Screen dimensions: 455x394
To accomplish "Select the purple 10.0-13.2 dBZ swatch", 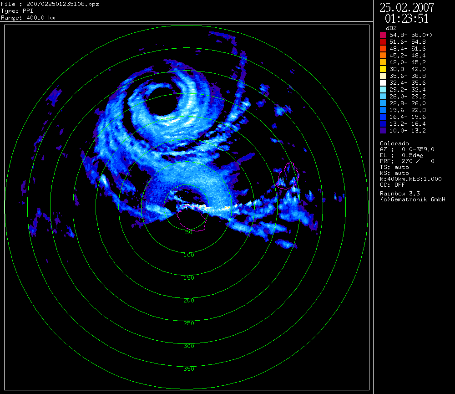I will tap(383, 130).
